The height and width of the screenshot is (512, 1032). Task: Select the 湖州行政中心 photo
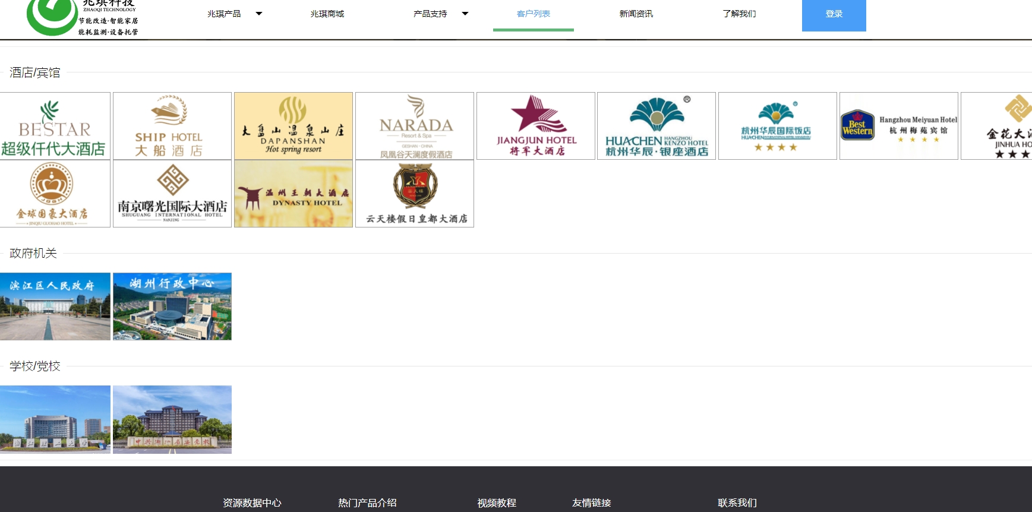click(172, 306)
